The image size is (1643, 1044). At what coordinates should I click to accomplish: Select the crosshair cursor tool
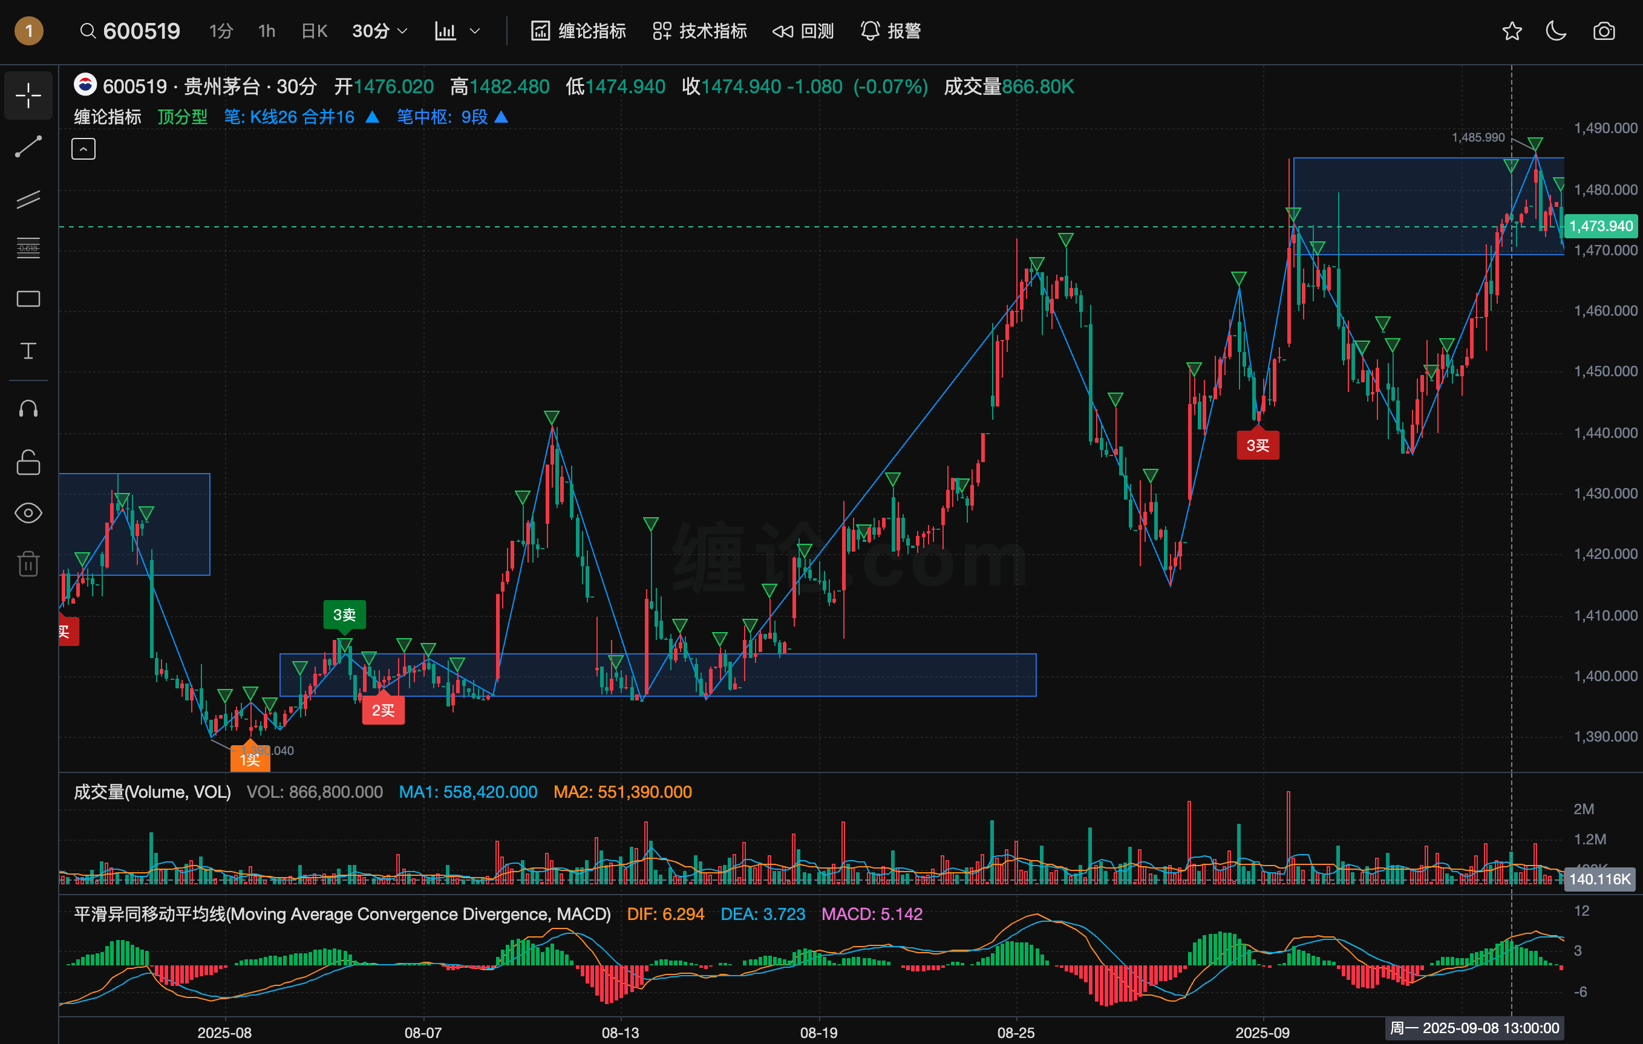(x=28, y=95)
